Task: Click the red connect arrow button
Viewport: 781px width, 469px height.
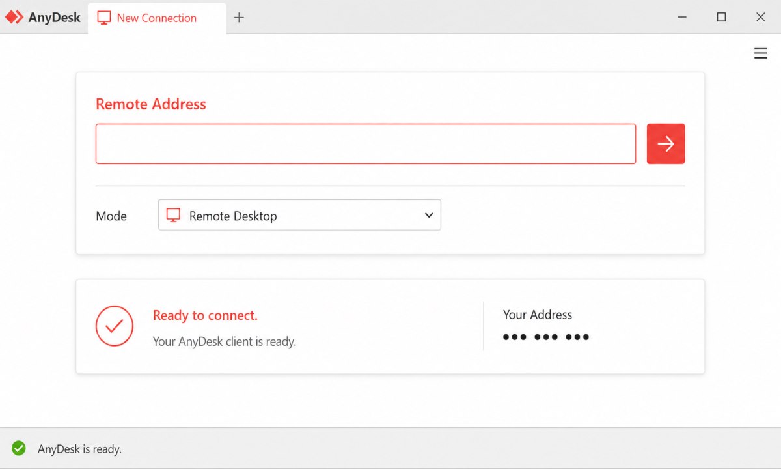Action: coord(666,144)
